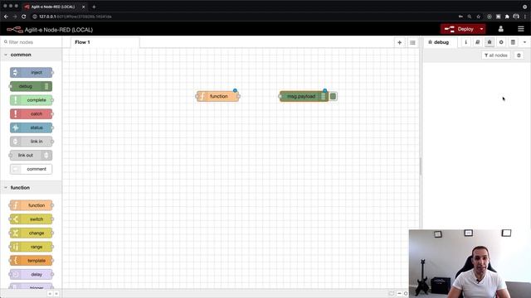Viewport: 531px width, 298px height.
Task: Collapse the node palette arrow at bottom
Action: (x=50, y=294)
